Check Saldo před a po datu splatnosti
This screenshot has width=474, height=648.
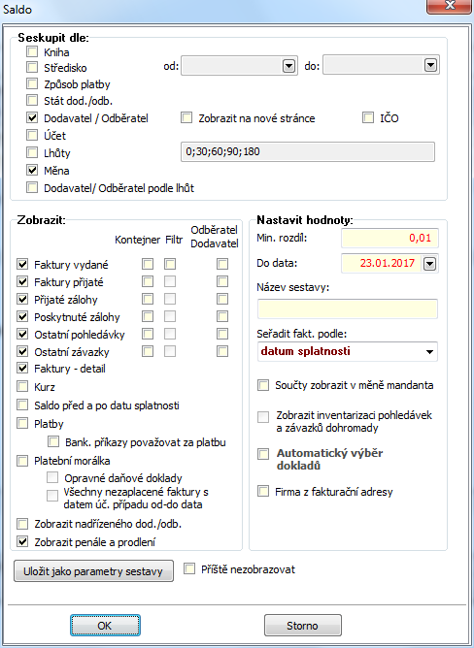(x=22, y=405)
